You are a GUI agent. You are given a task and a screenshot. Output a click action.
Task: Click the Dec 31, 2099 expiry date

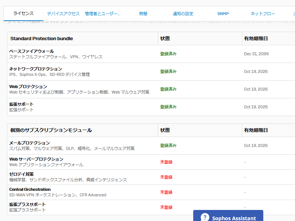click(x=256, y=54)
